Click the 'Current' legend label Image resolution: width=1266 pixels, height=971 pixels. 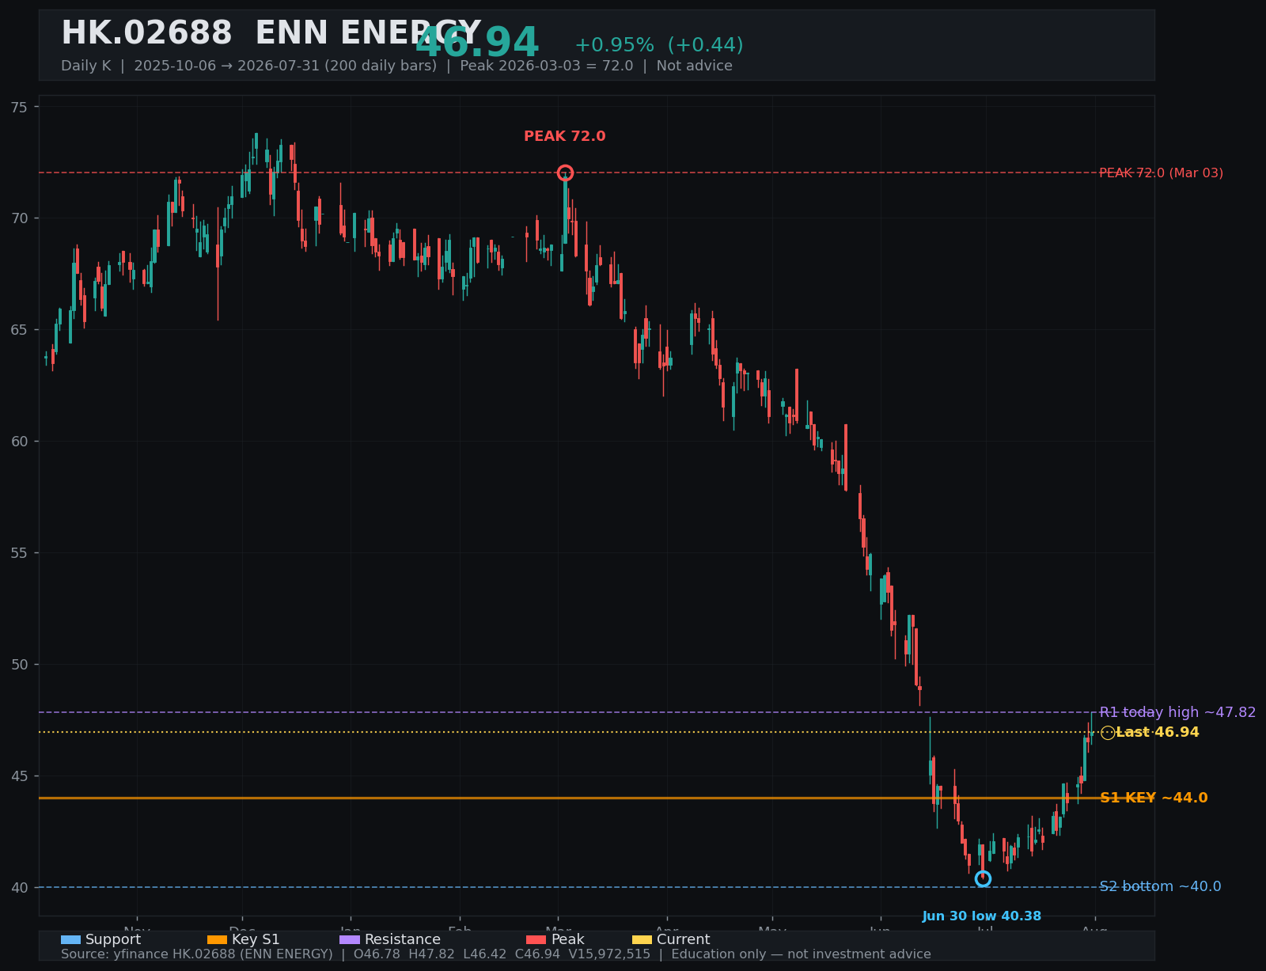tap(684, 940)
